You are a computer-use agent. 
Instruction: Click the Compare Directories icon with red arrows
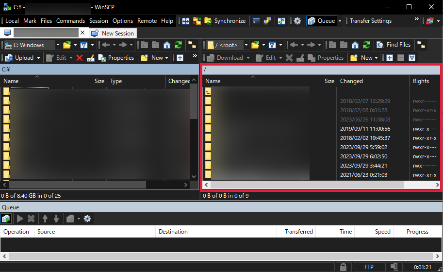186,21
